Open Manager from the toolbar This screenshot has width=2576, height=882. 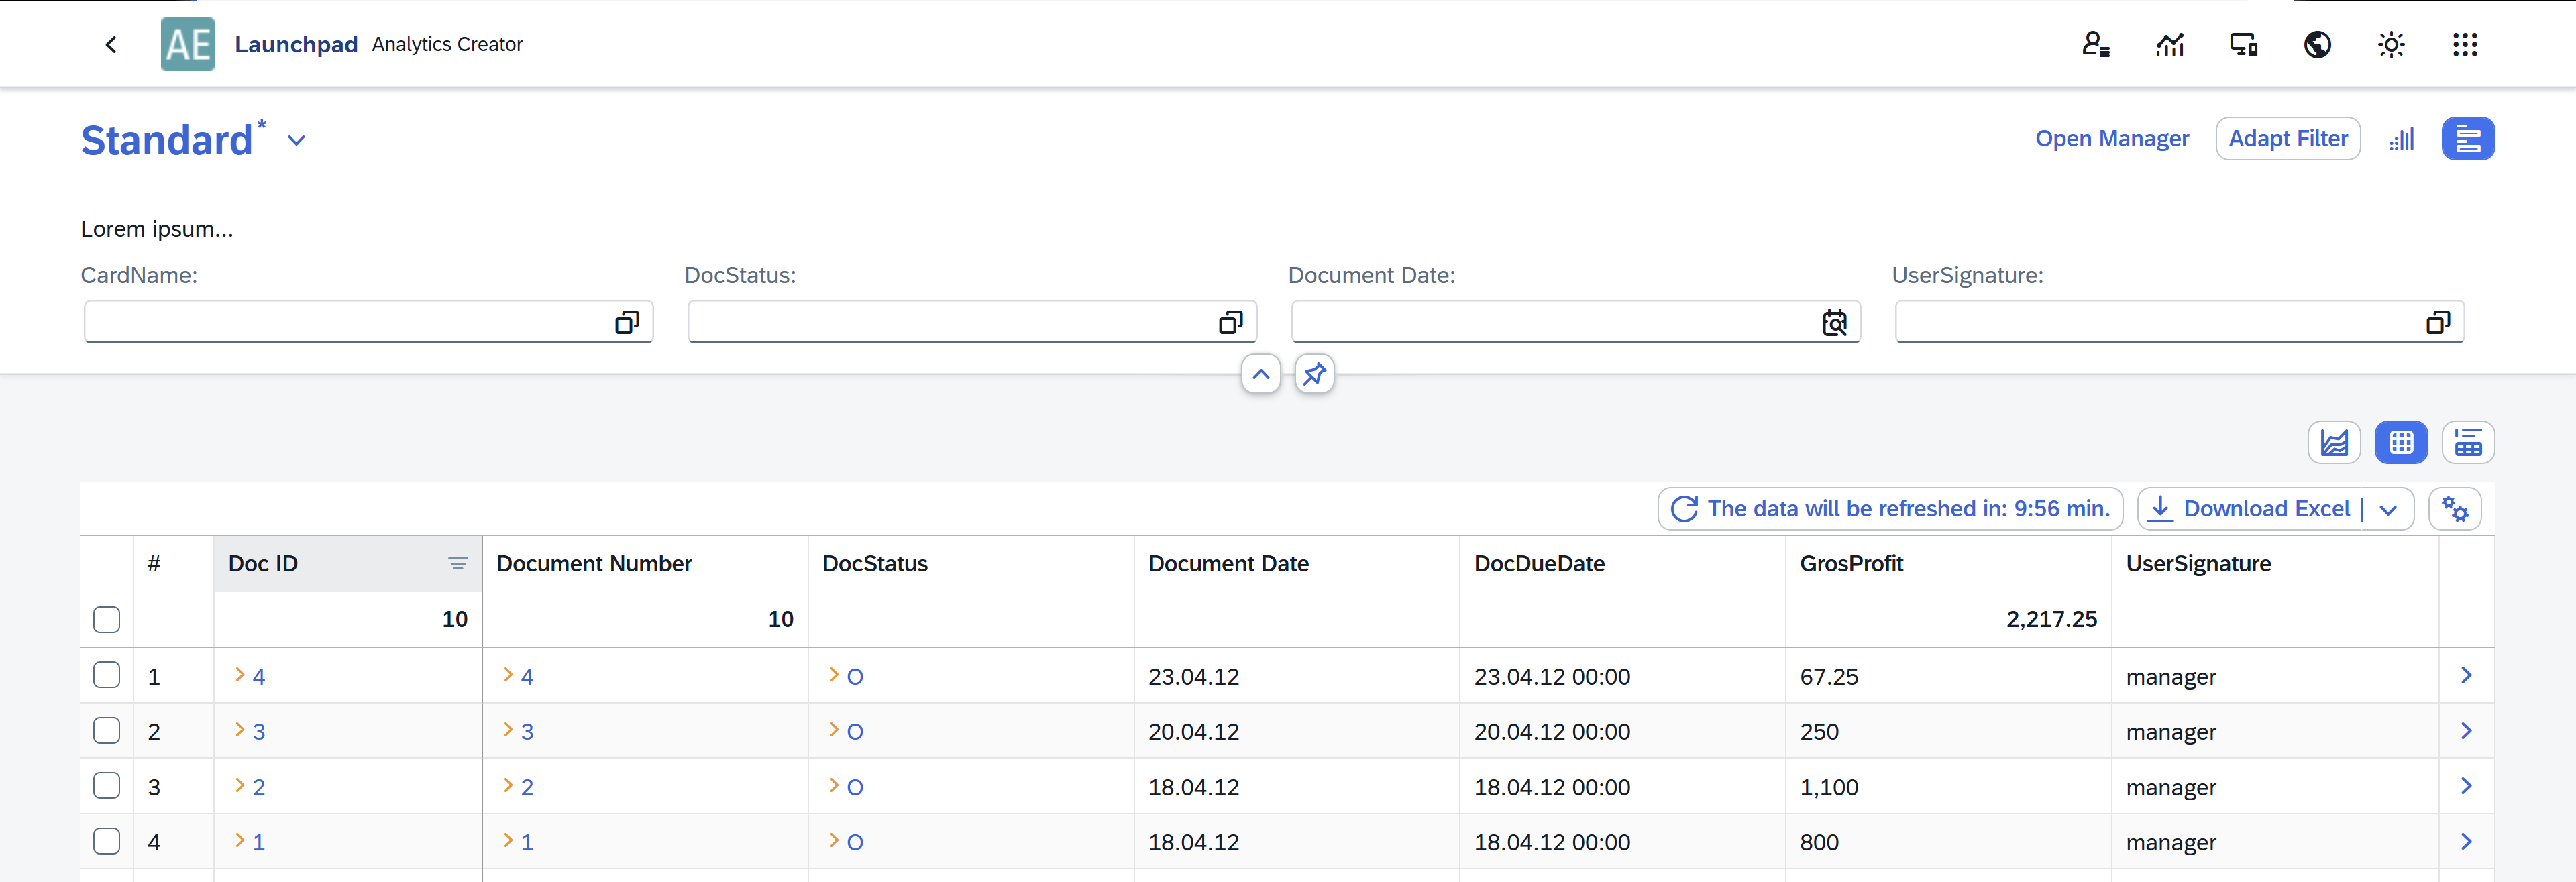tap(2112, 138)
